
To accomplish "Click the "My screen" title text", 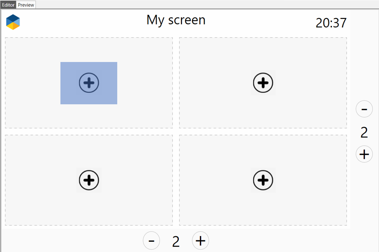I will coord(176,20).
